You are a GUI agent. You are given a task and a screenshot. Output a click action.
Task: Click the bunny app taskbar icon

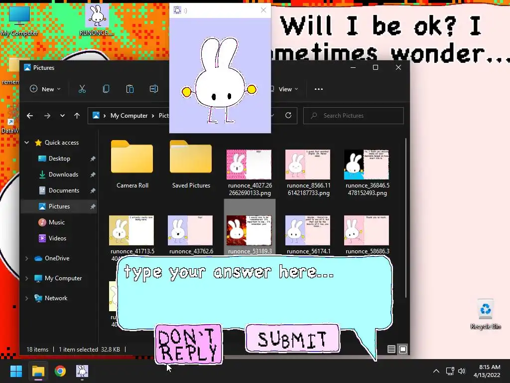pyautogui.click(x=82, y=371)
